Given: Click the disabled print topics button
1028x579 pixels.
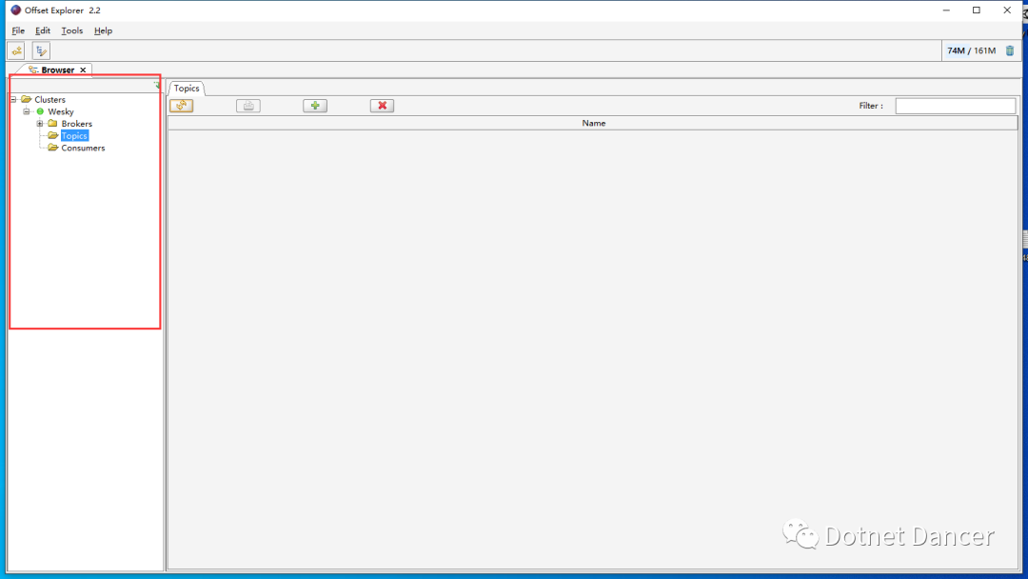Looking at the screenshot, I should tap(248, 106).
